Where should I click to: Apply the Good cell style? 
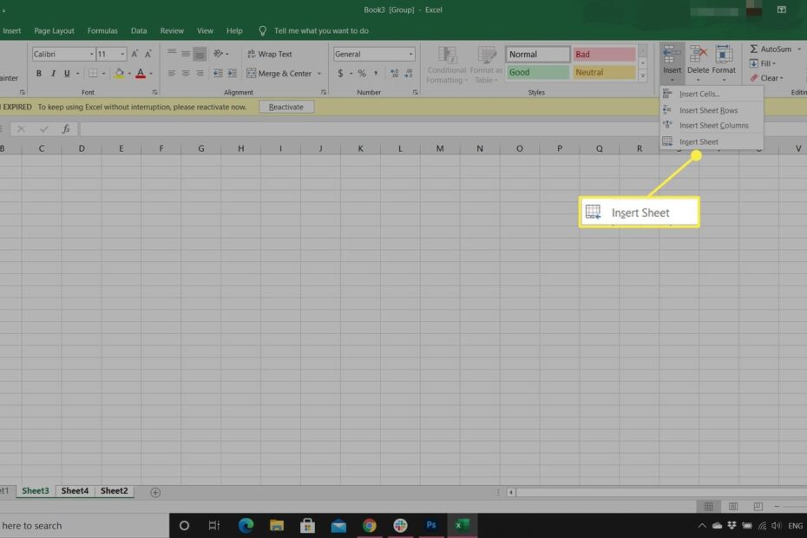[x=538, y=73]
